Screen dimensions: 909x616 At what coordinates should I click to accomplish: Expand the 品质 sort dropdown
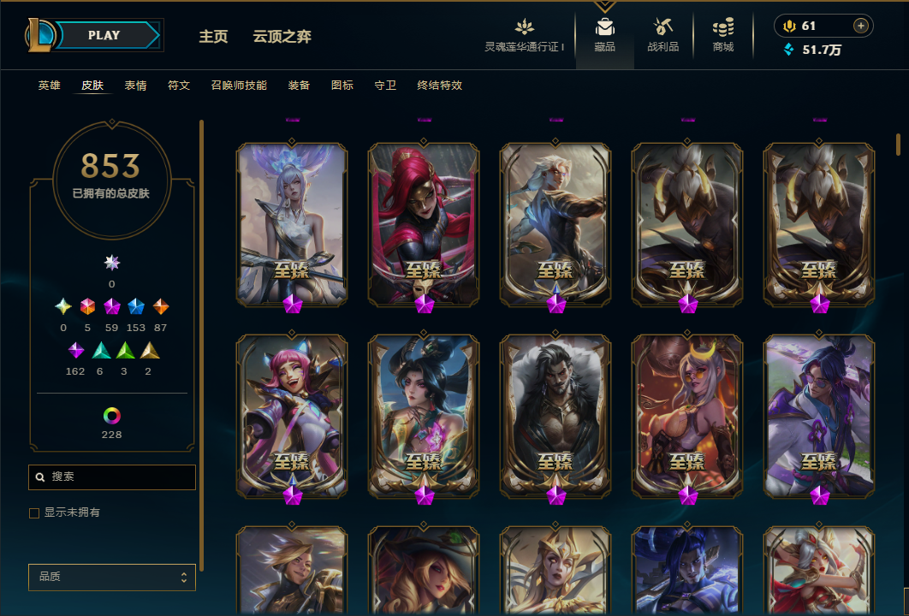click(x=112, y=577)
